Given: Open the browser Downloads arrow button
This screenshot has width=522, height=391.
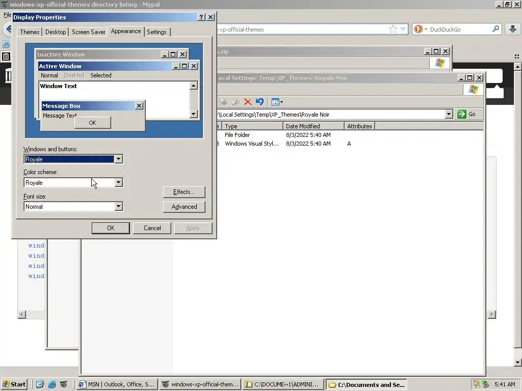Looking at the screenshot, I should (x=513, y=29).
